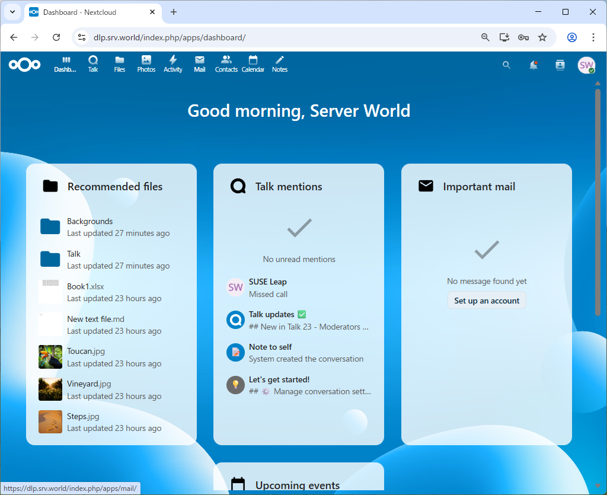This screenshot has width=607, height=495.
Task: Click System created the conversation text
Action: point(306,359)
